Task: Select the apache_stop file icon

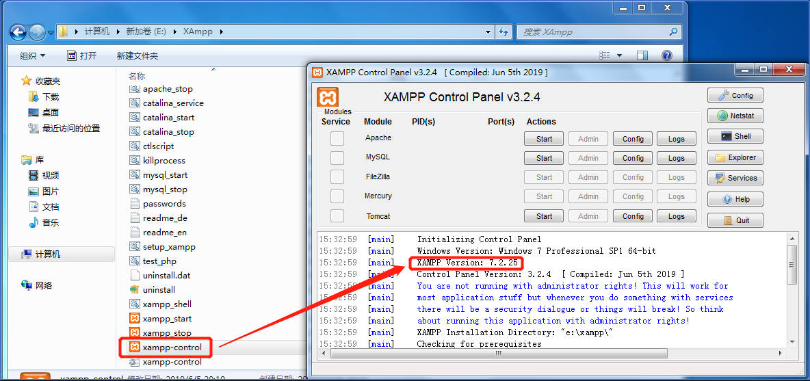Action: [x=134, y=89]
